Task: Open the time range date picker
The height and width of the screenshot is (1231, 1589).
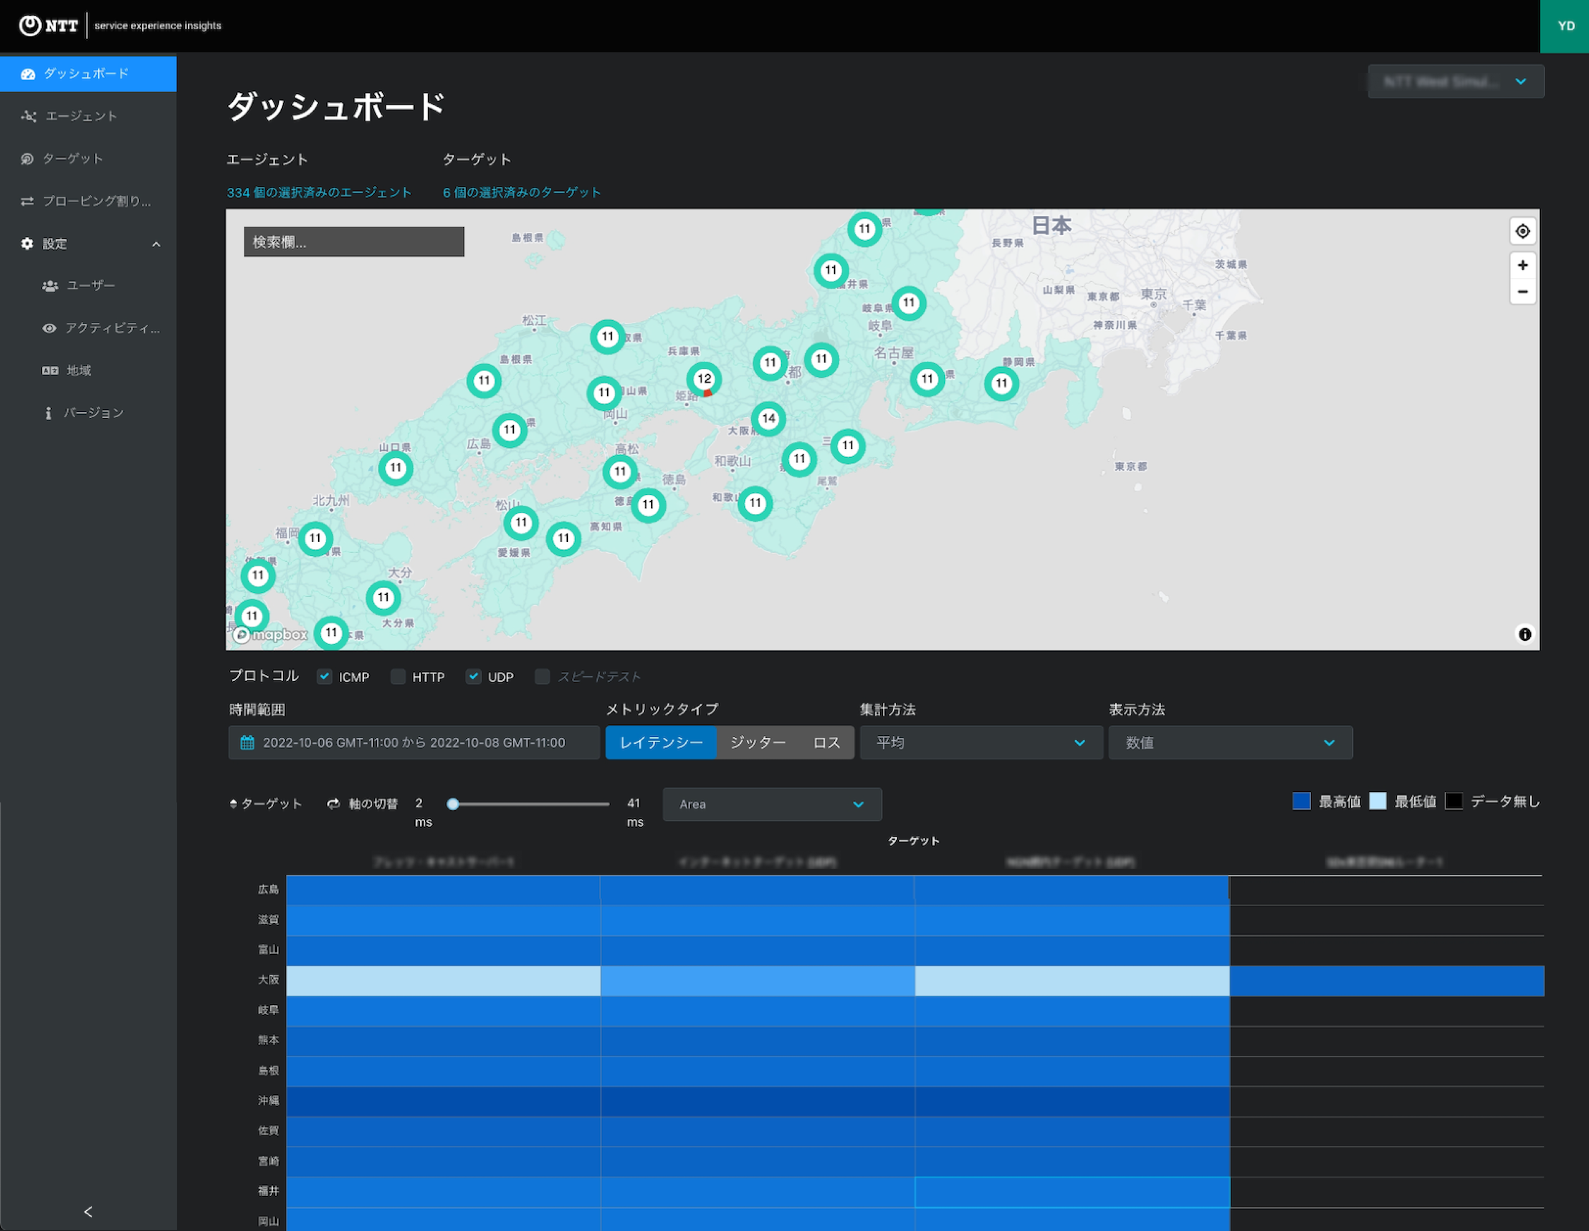Action: point(414,742)
